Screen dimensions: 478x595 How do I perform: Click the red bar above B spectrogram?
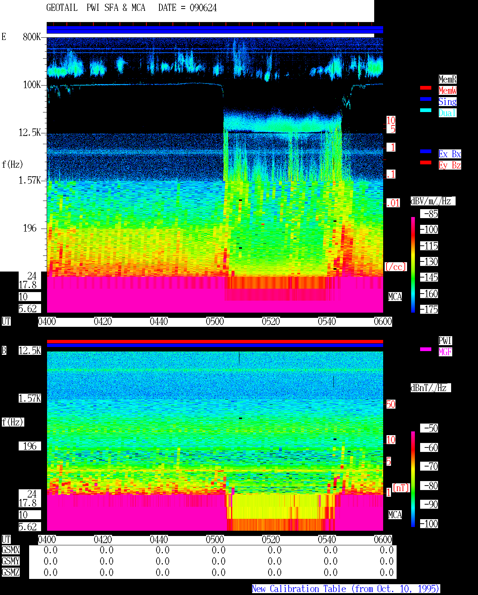215,342
